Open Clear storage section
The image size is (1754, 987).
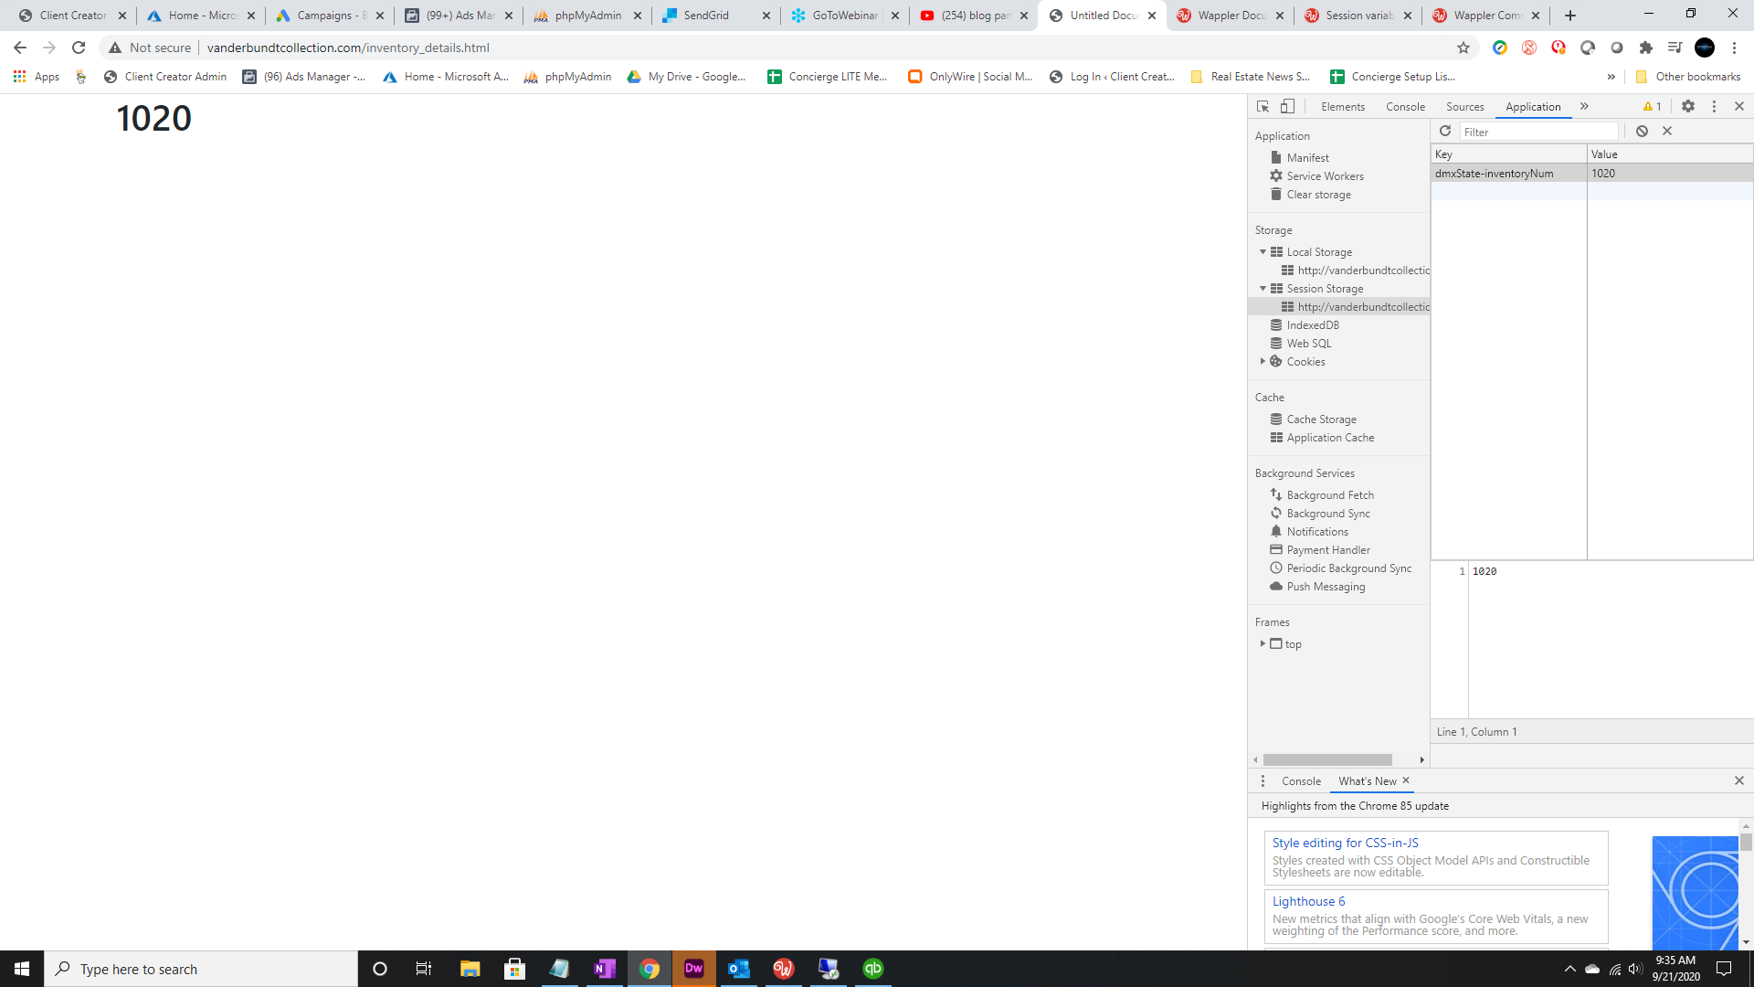(x=1318, y=195)
